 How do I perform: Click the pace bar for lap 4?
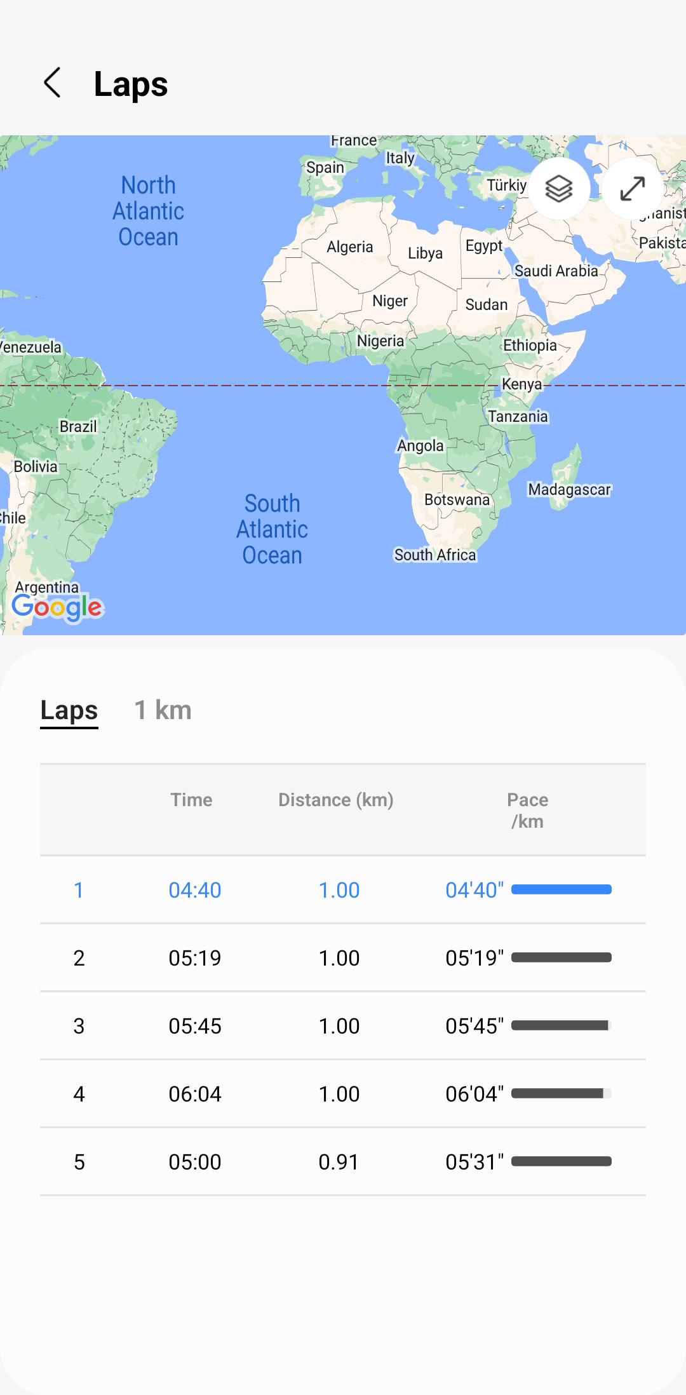(x=562, y=1093)
